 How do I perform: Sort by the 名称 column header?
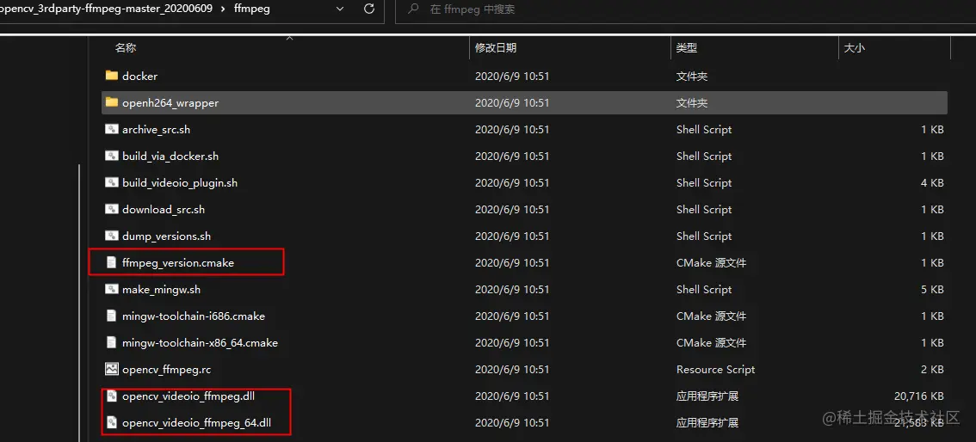126,47
